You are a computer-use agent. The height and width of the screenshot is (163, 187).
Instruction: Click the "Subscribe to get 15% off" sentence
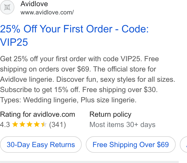pos(40,90)
